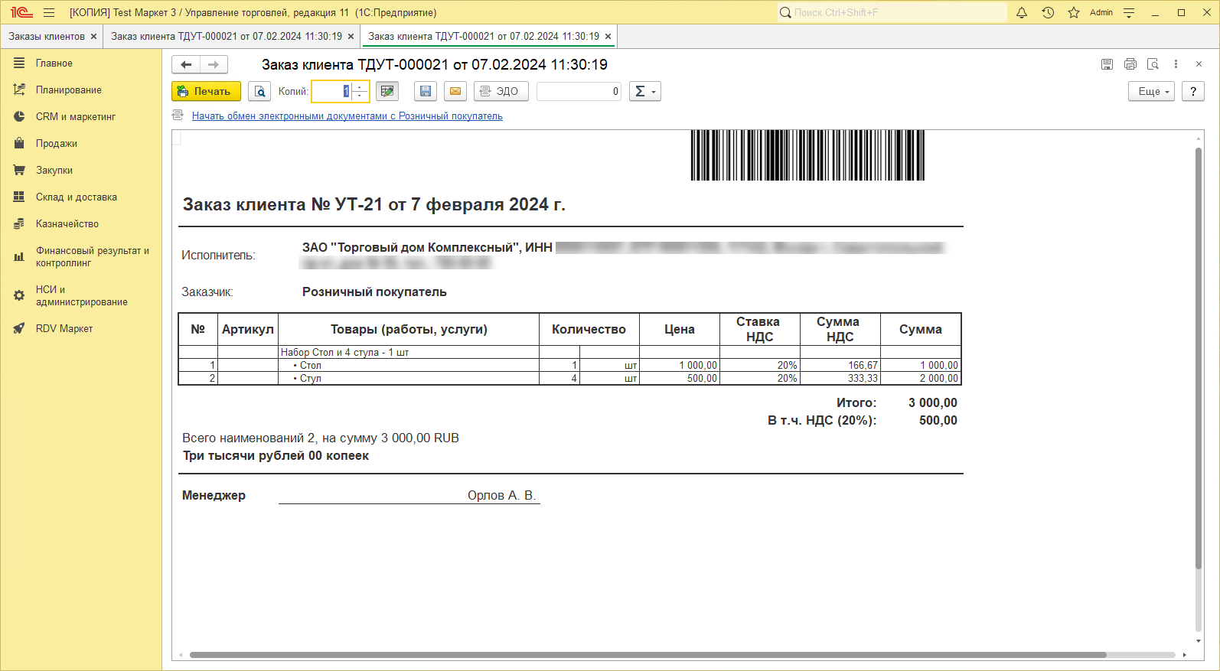Increase copies with the up stepper arrow
Screen dimensions: 1220x671
pyautogui.click(x=360, y=87)
